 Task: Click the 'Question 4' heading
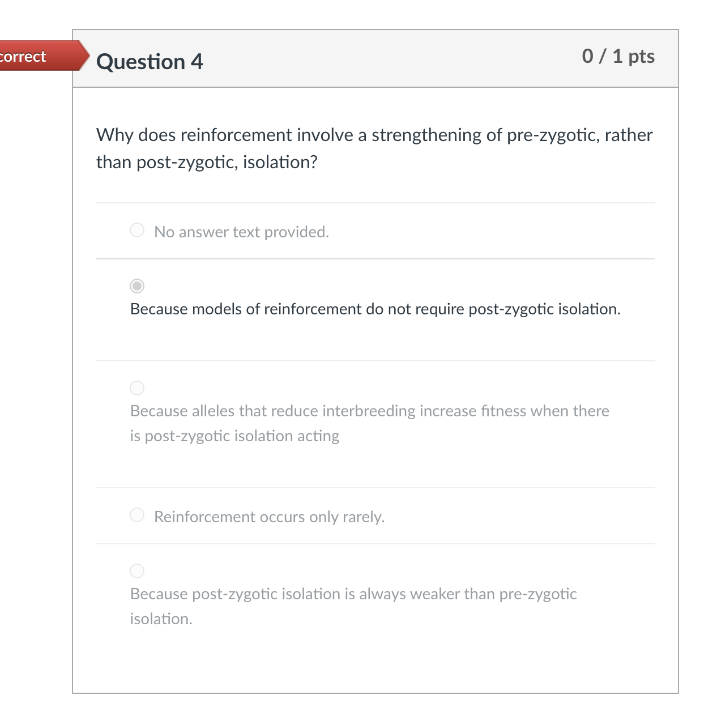tap(150, 61)
